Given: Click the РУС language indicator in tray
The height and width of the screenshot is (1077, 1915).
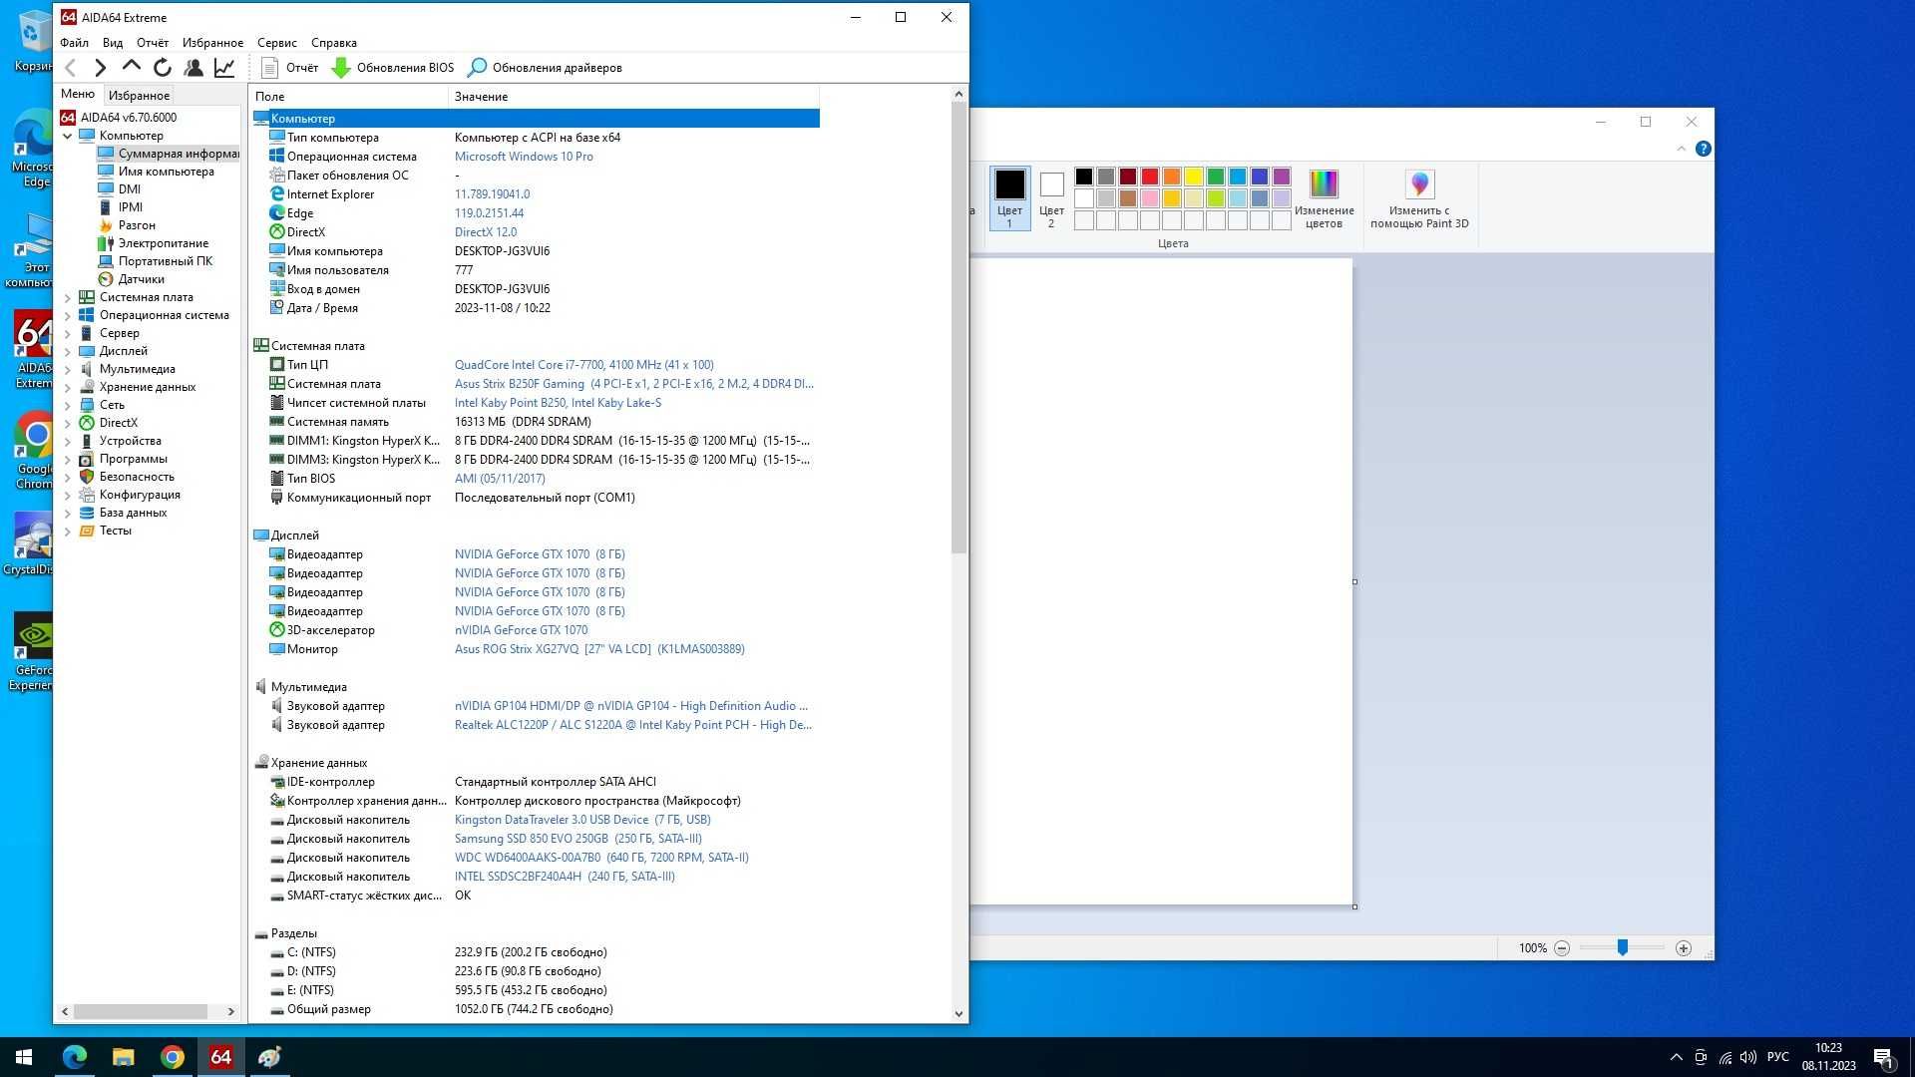Looking at the screenshot, I should click(1777, 1057).
